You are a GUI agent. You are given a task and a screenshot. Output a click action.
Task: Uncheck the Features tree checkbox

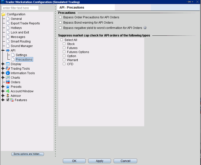(x=8, y=100)
